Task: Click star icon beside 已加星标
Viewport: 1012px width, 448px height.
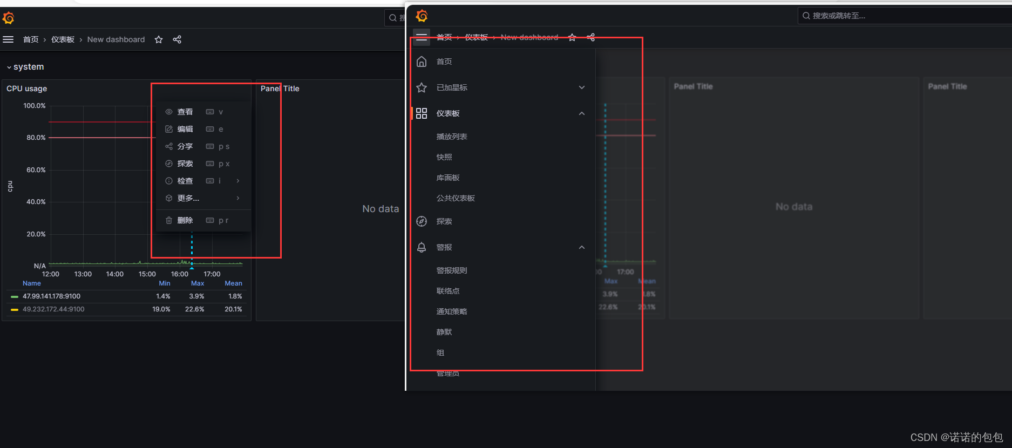Action: tap(422, 87)
